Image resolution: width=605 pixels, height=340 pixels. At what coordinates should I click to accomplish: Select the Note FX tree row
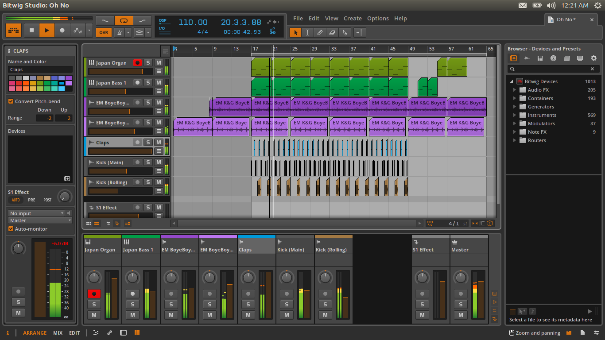554,132
